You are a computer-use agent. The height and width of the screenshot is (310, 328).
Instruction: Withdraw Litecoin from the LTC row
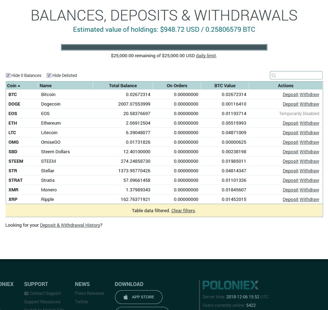click(x=309, y=133)
